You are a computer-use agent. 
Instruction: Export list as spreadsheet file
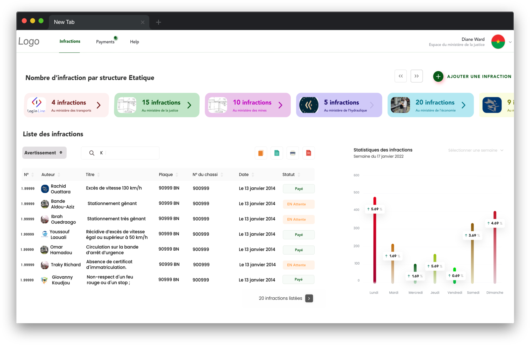click(277, 153)
